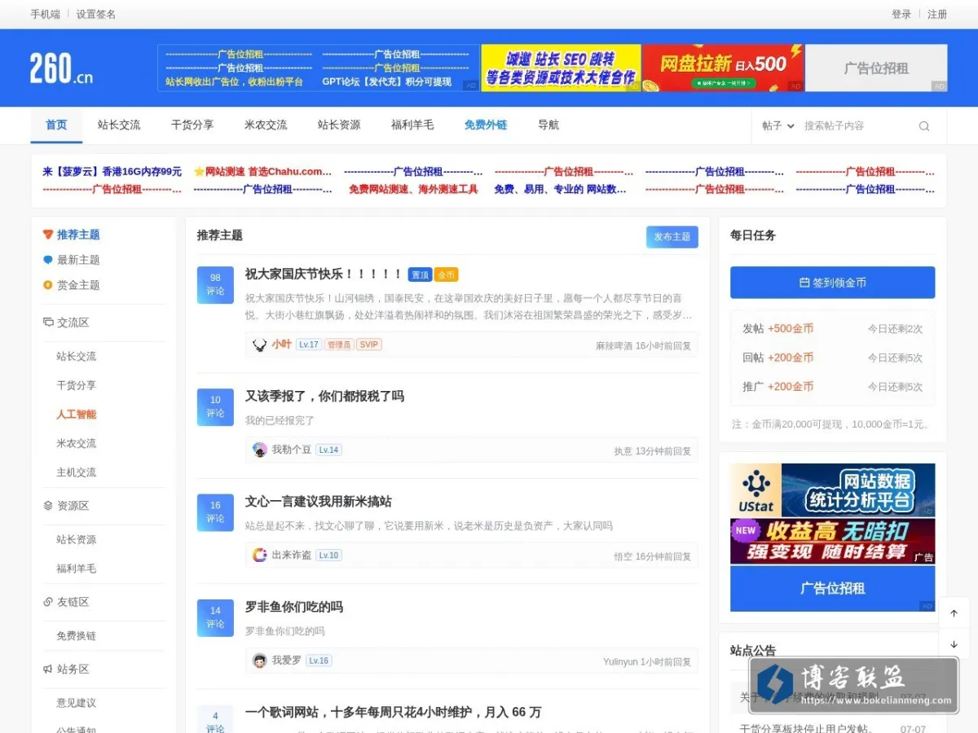Select the 干货分享 navigation tab
This screenshot has height=733, width=978.
click(192, 125)
